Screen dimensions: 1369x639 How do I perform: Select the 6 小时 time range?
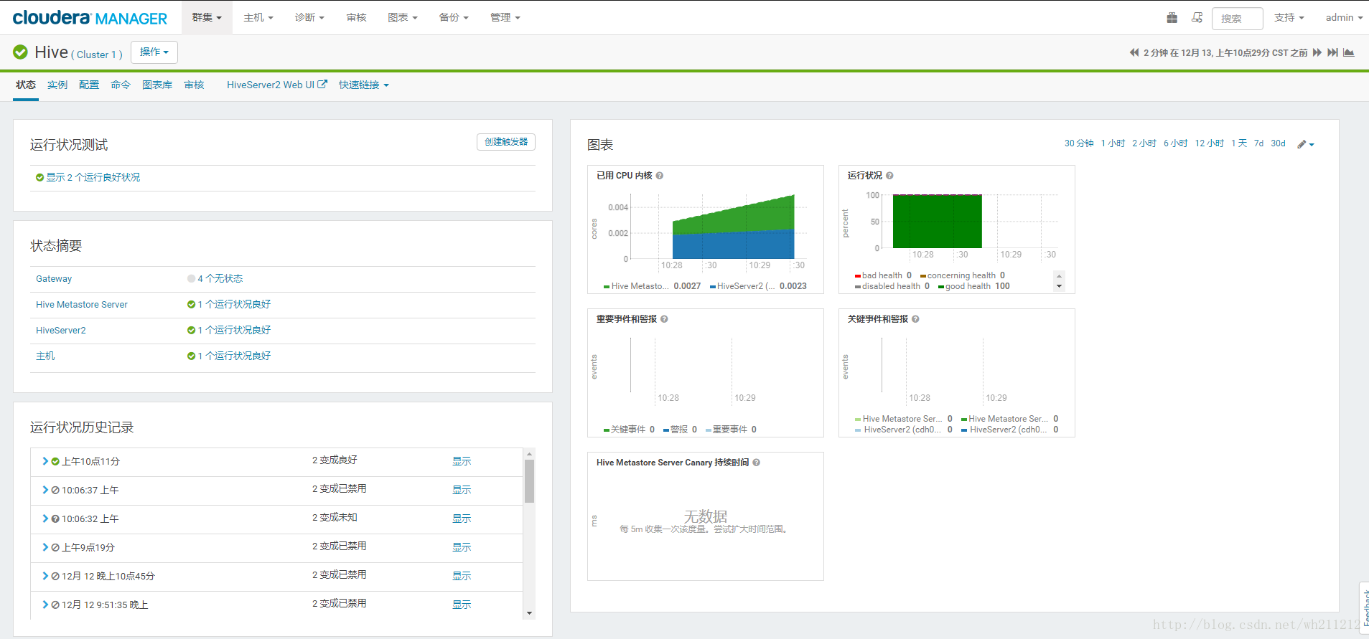(1176, 143)
